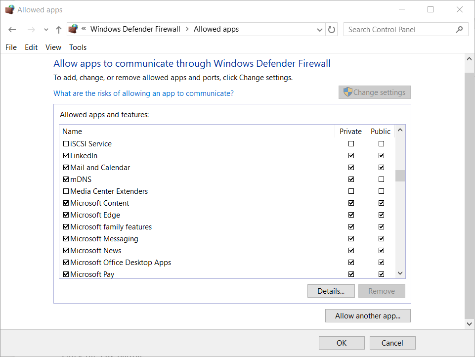475x357 pixels.
Task: Go back using the back arrow
Action: (12, 30)
